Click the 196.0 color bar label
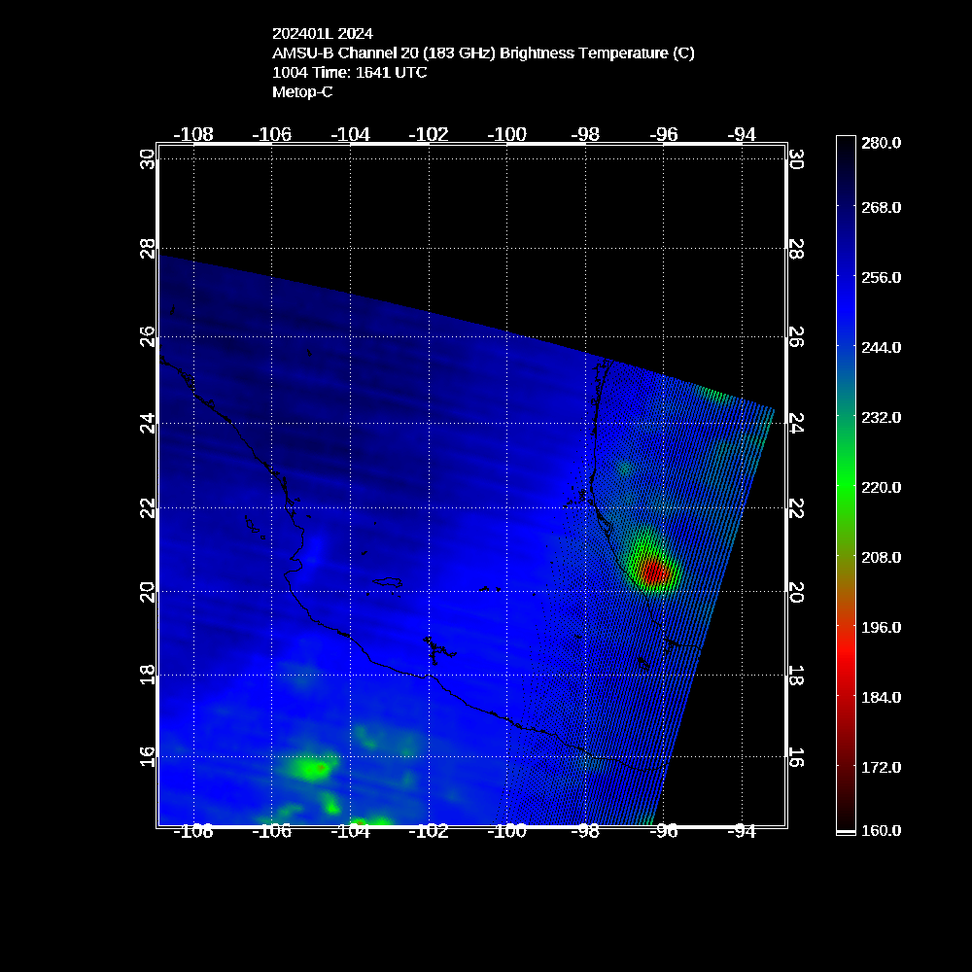972x972 pixels. pos(881,627)
